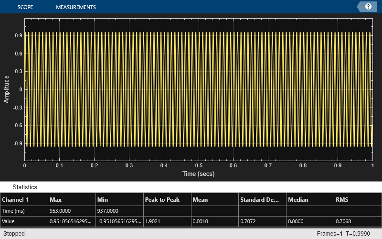Click the Amplitude y-axis label
The height and width of the screenshot is (239, 382).
[x=7, y=89]
